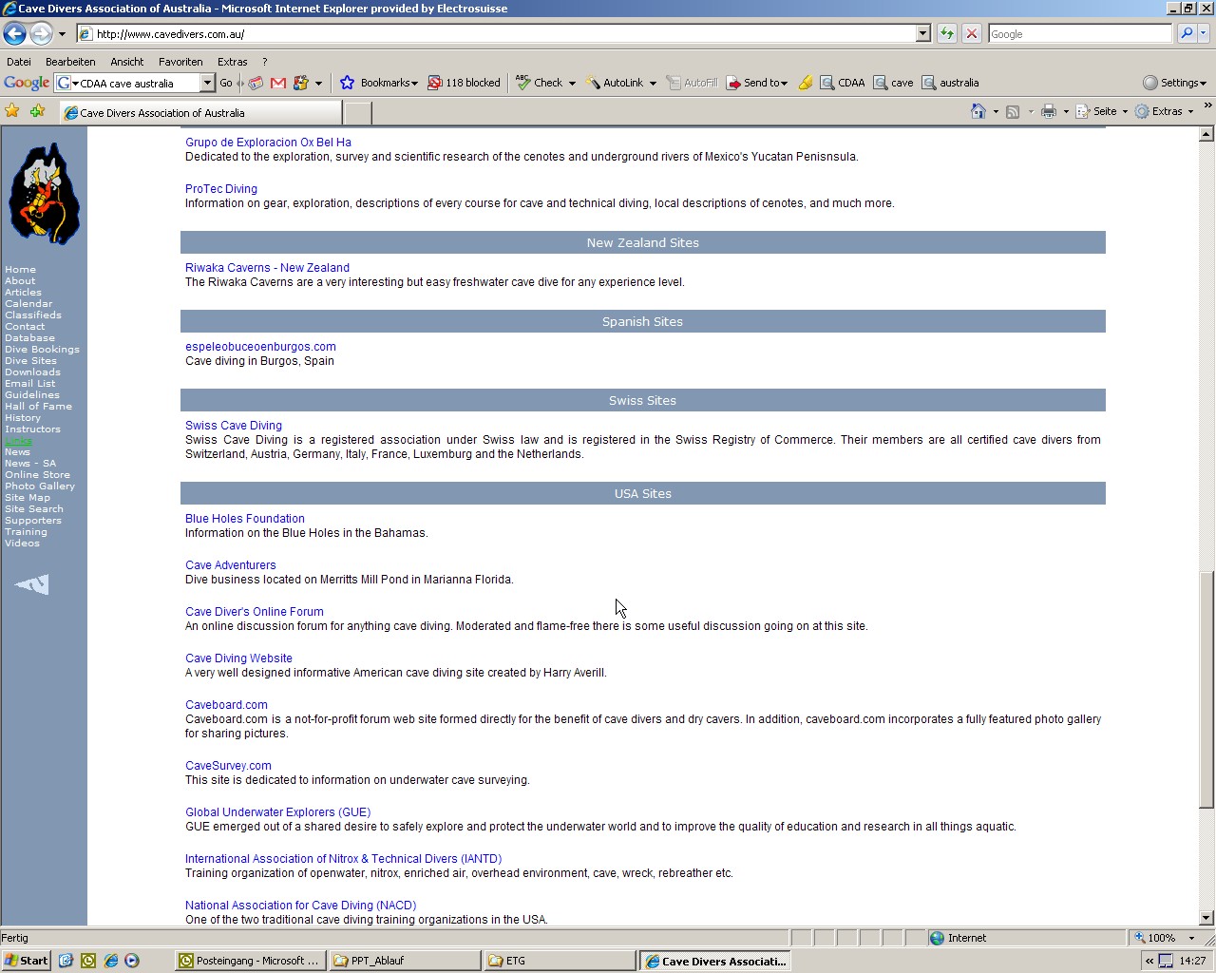Expand the Home button dropdown arrow

click(996, 111)
